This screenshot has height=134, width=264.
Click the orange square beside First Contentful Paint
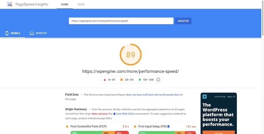click(x=67, y=126)
